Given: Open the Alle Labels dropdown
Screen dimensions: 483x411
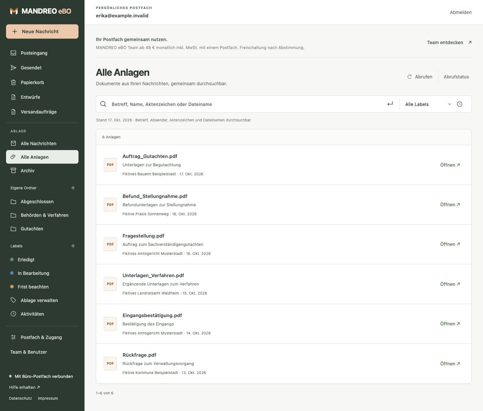Looking at the screenshot, I should tap(428, 104).
